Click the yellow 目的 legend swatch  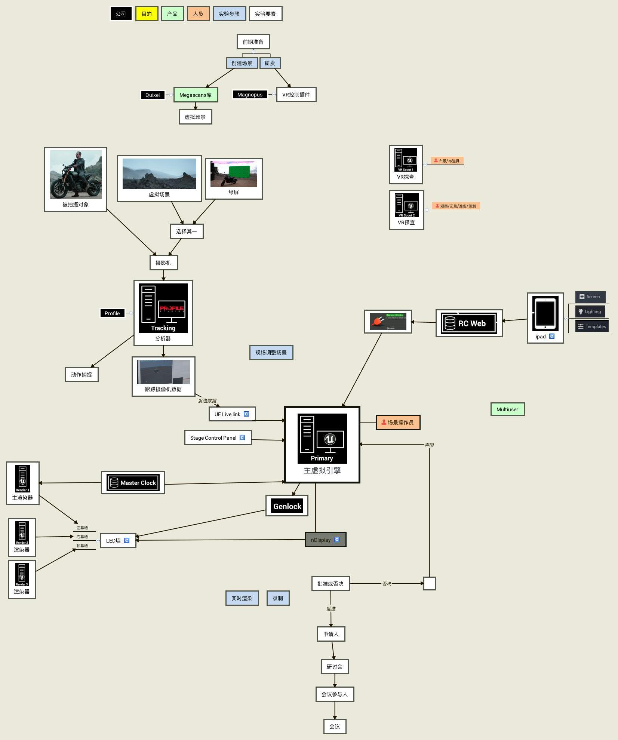tap(147, 14)
